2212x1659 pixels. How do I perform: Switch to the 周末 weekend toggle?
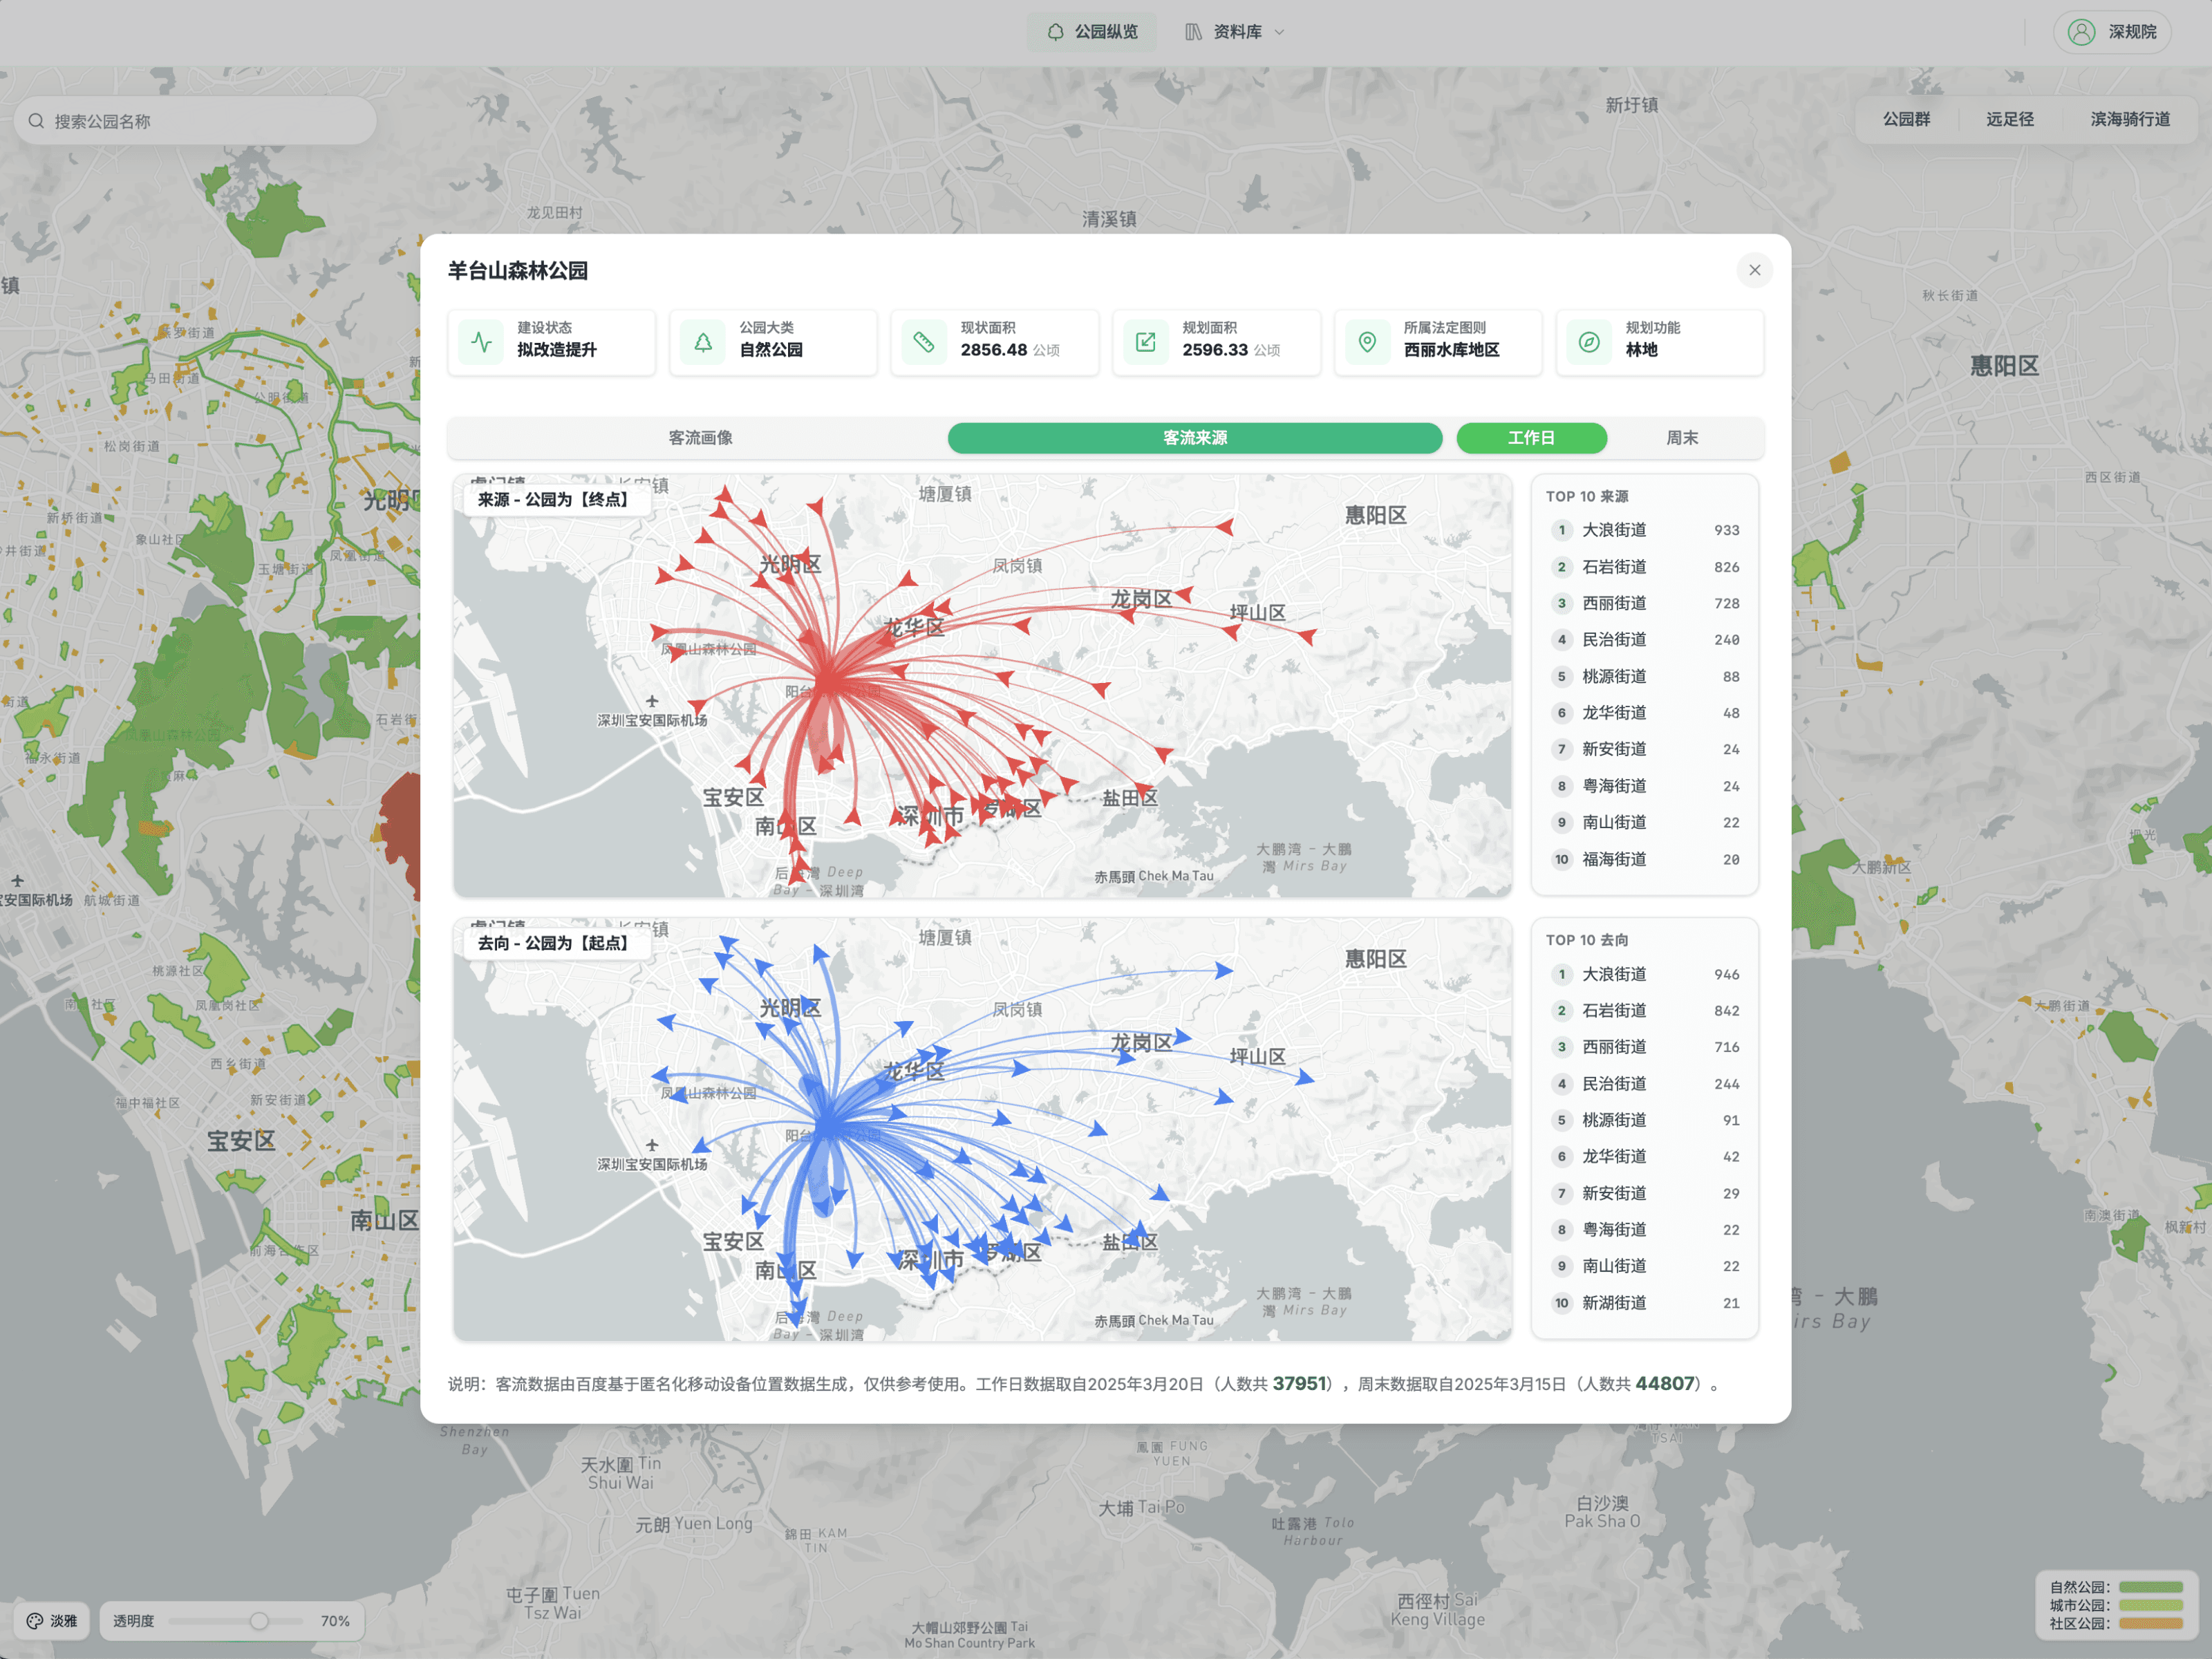1682,438
